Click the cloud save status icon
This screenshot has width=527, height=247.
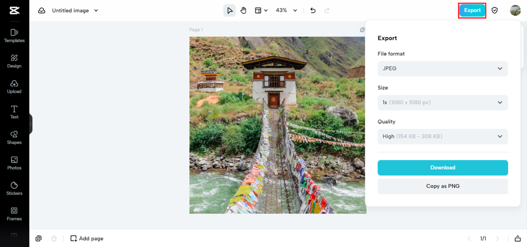click(42, 11)
